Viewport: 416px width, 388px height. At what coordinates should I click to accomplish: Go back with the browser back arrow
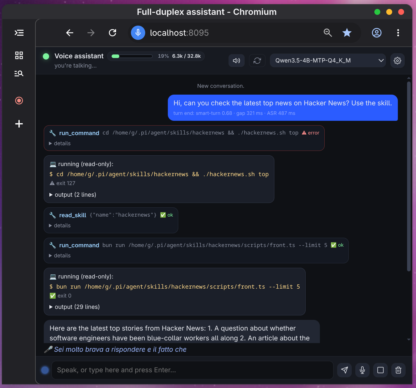pyautogui.click(x=70, y=33)
